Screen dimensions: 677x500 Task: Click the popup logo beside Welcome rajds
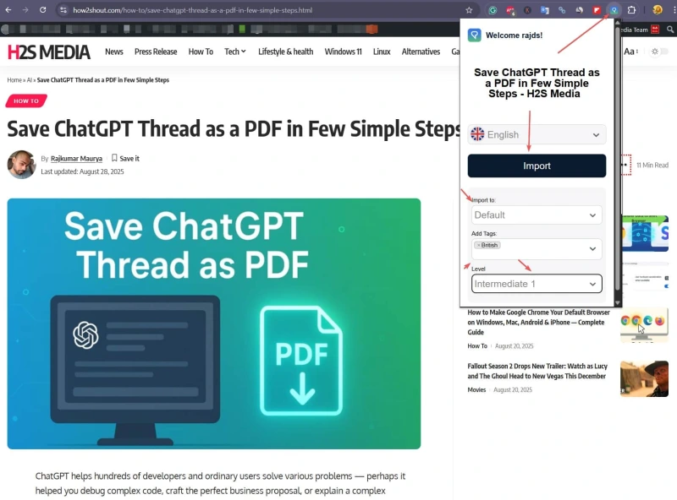[x=474, y=35]
